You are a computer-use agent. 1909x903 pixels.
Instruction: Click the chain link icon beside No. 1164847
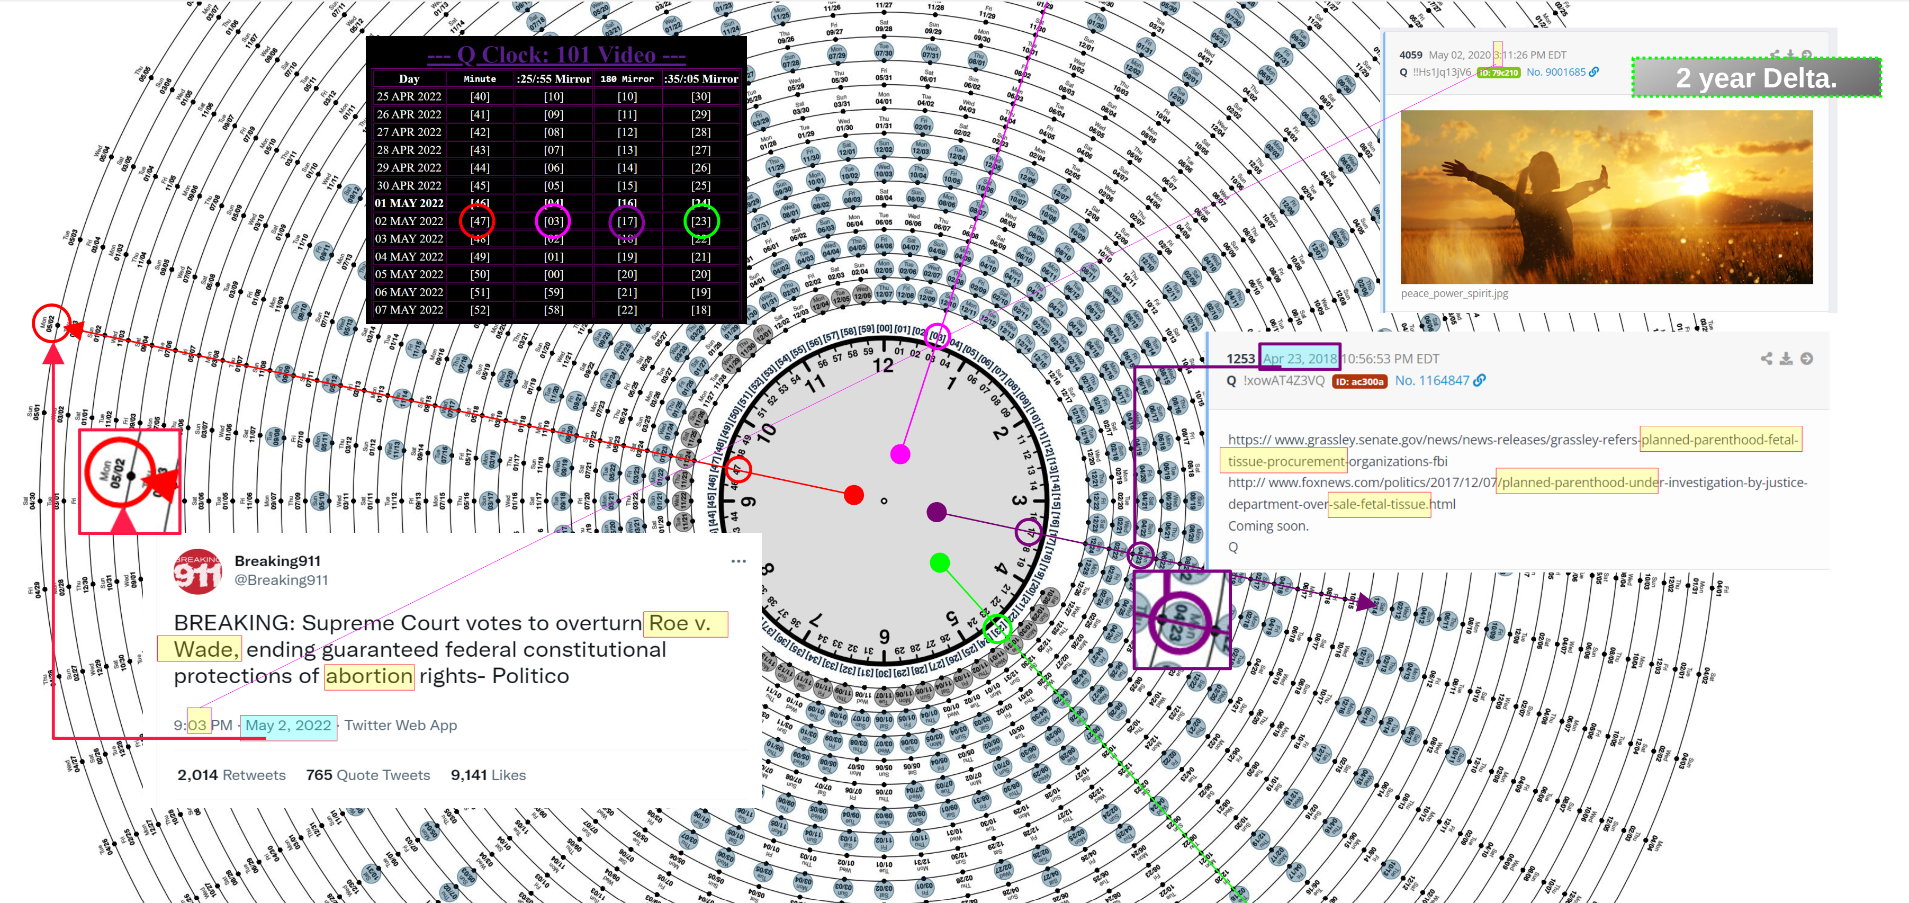pos(1479,380)
